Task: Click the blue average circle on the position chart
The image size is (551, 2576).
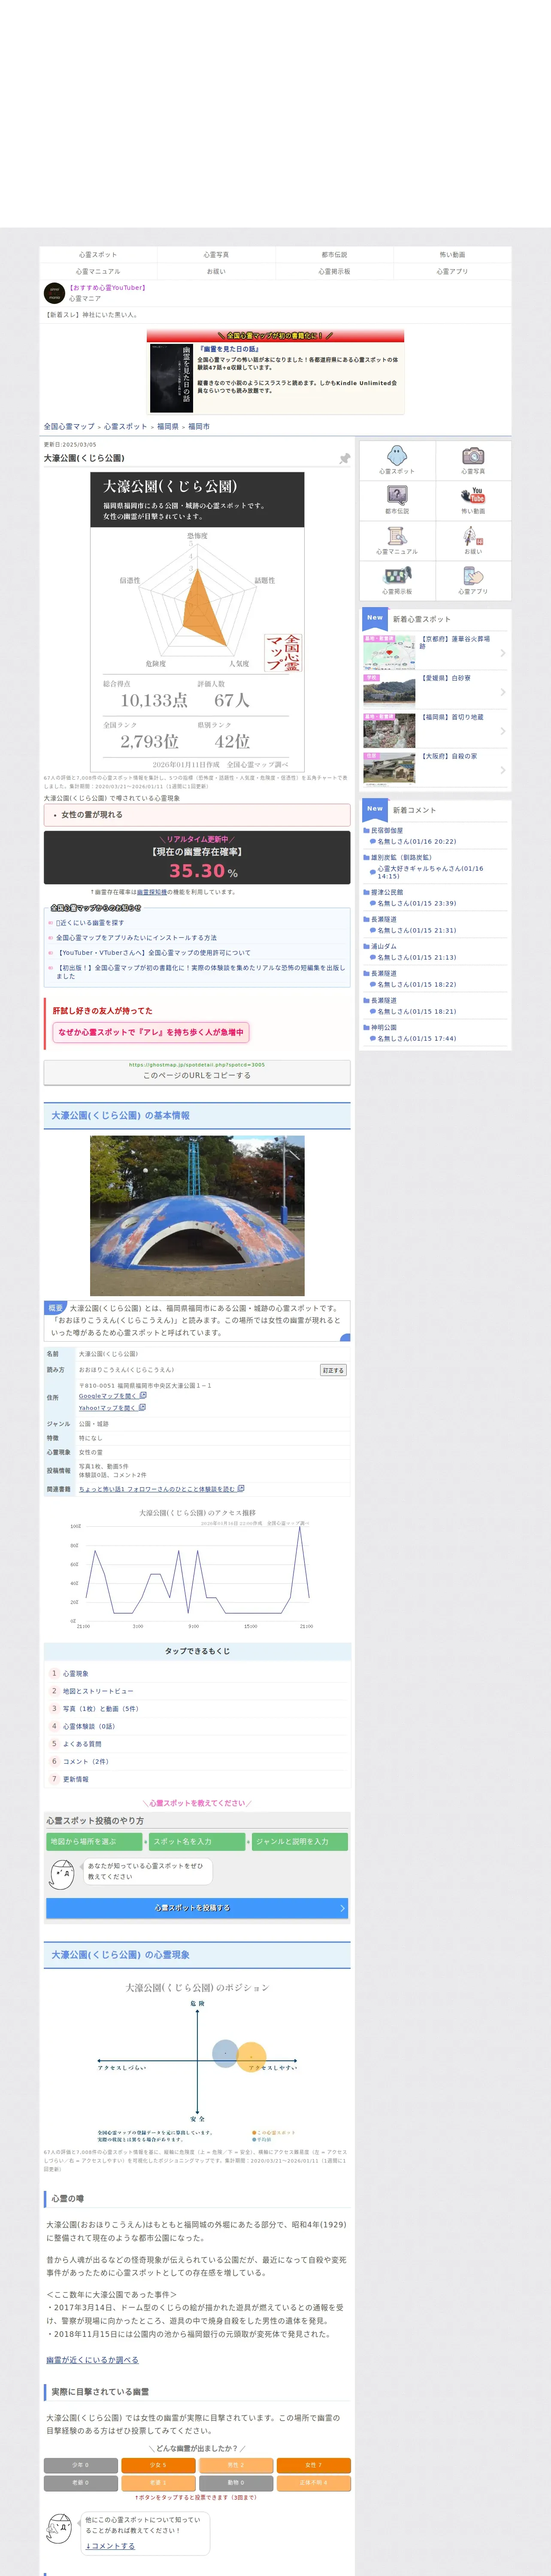Action: [226, 2054]
